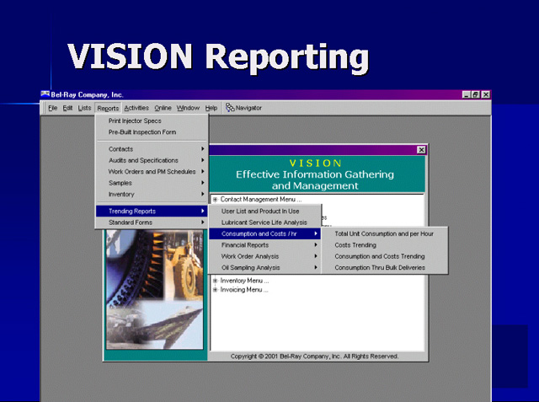Expand Inventory Menu tree node
The height and width of the screenshot is (402, 539).
coord(216,281)
